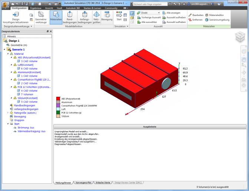Switch to the Ansicht ribbon tab
The width and height of the screenshot is (249, 191).
pos(49,8)
